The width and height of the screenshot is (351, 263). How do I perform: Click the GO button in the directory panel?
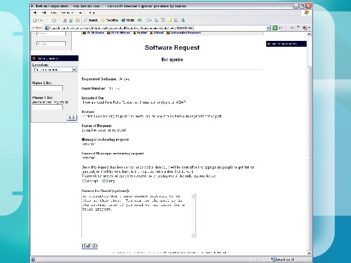[x=72, y=117]
